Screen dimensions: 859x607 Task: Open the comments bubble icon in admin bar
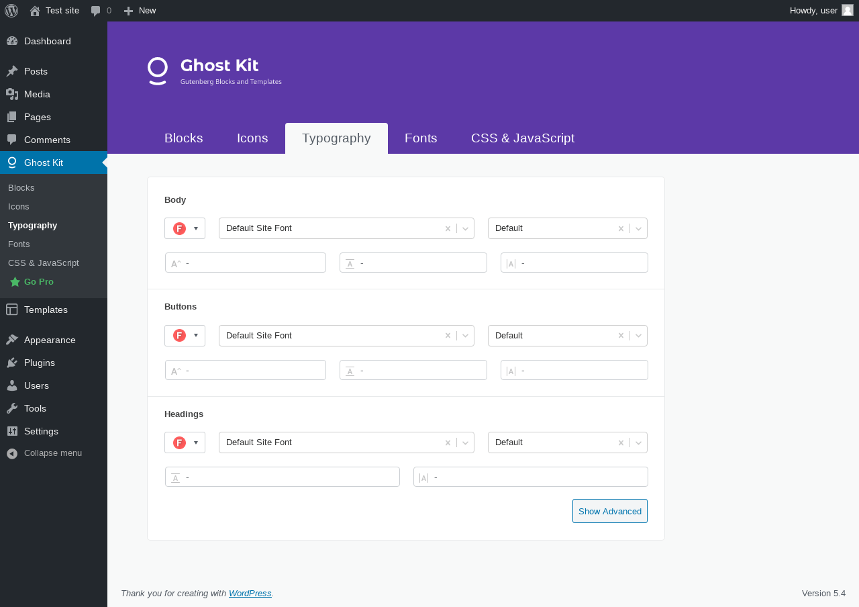(96, 11)
